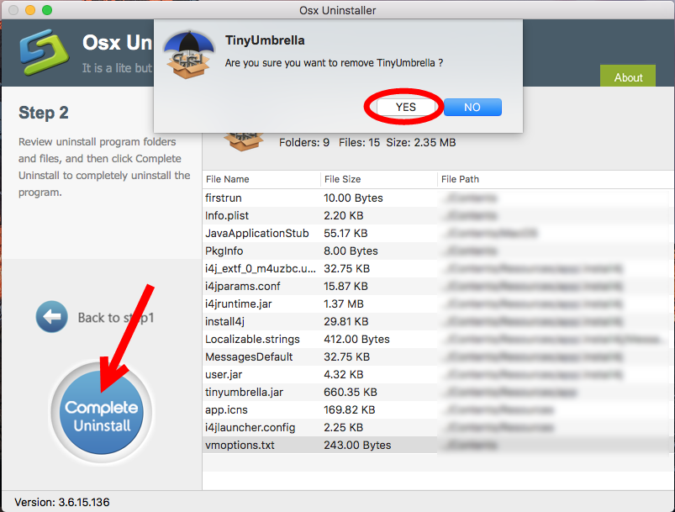Click the circular Complete Uninstall icon
The width and height of the screenshot is (675, 512).
(x=101, y=412)
